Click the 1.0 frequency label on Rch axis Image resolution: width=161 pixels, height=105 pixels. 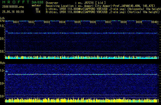(x=2, y=71)
